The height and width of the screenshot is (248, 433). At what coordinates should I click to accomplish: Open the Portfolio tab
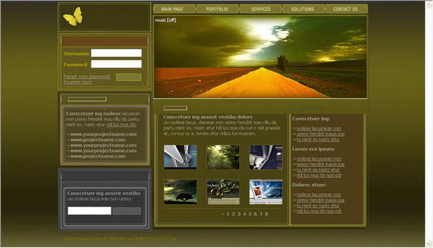216,9
